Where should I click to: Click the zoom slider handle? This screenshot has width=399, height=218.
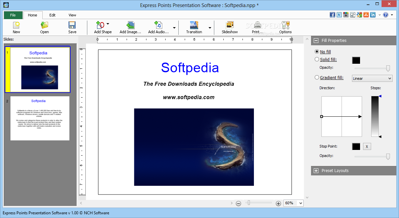coord(249,203)
